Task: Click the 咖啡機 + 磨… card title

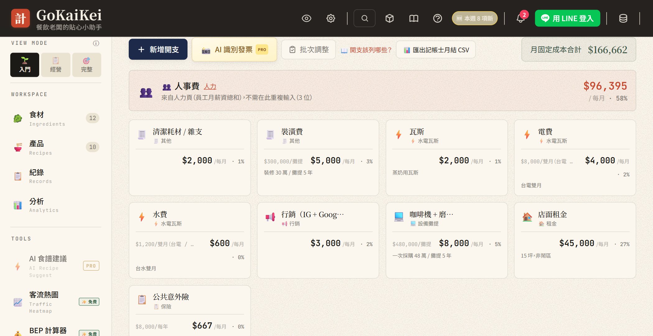Action: coord(431,215)
